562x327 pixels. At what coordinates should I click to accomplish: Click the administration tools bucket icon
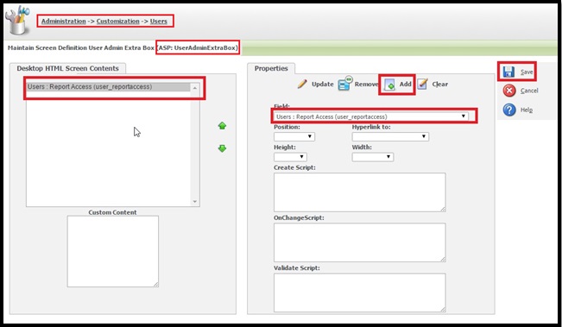[17, 20]
